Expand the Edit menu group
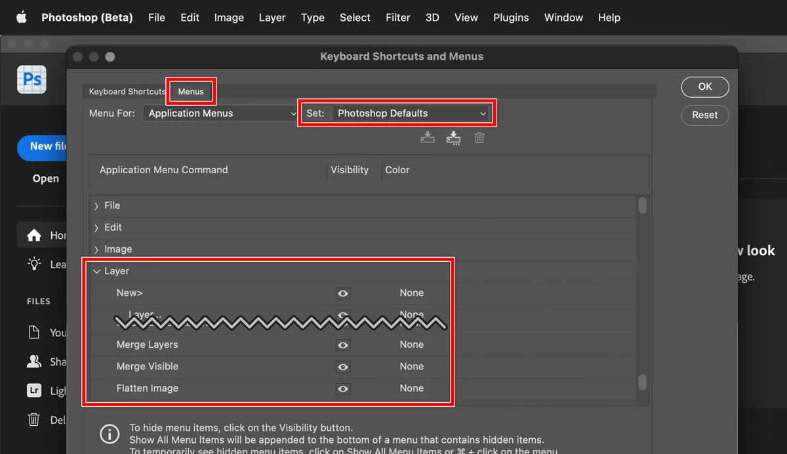787x454 pixels. (x=96, y=228)
